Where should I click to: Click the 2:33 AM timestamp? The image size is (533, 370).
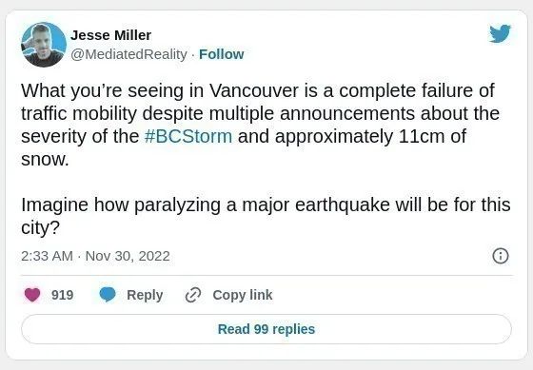(47, 256)
